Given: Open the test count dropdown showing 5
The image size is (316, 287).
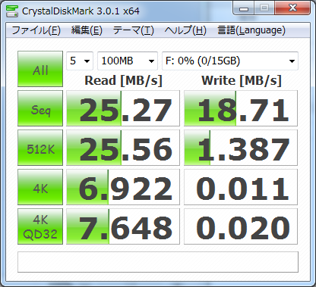Looking at the screenshot, I should point(80,61).
